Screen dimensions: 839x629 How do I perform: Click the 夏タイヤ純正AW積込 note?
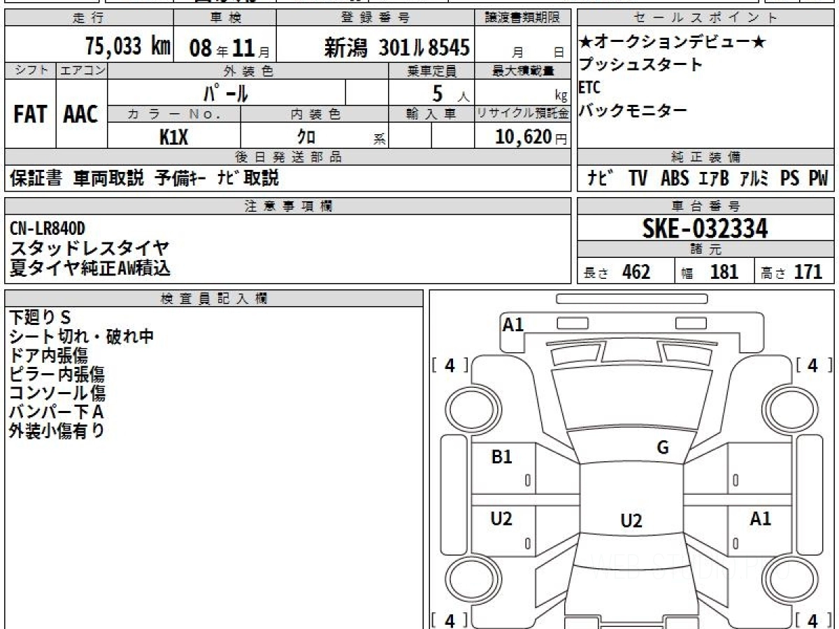(x=90, y=267)
